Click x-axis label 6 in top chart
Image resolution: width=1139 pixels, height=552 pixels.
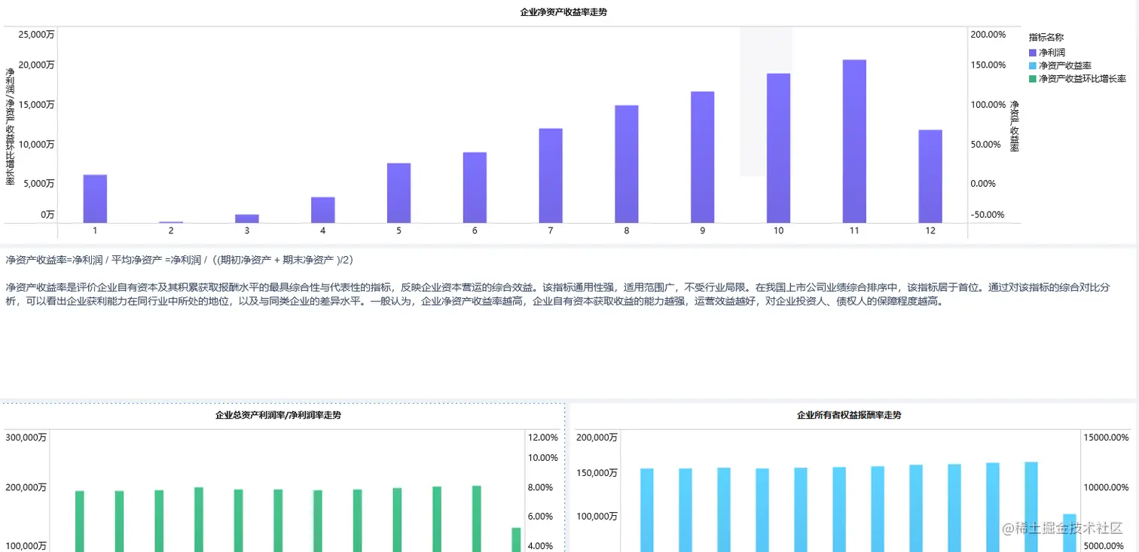[x=475, y=230]
